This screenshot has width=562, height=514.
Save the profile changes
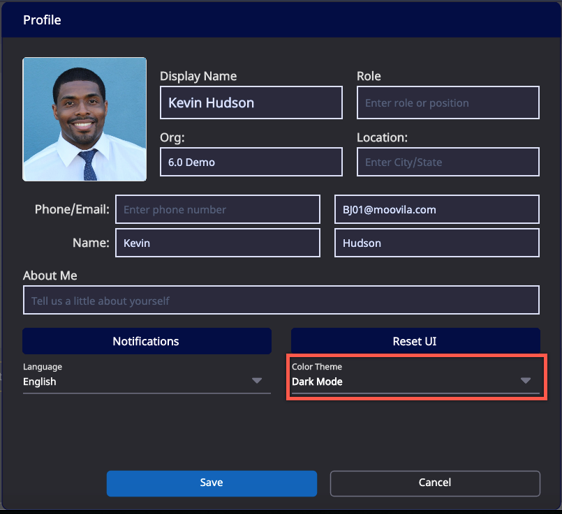coord(212,483)
